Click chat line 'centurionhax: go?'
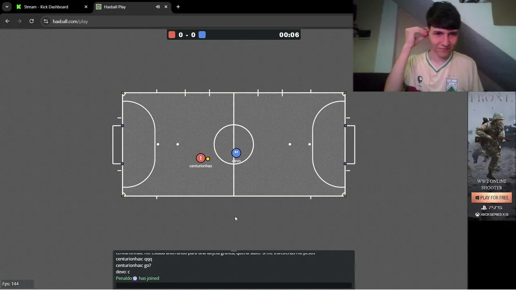The width and height of the screenshot is (516, 290). click(x=133, y=265)
